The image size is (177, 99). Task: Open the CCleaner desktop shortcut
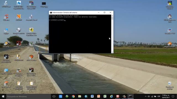point(6,18)
